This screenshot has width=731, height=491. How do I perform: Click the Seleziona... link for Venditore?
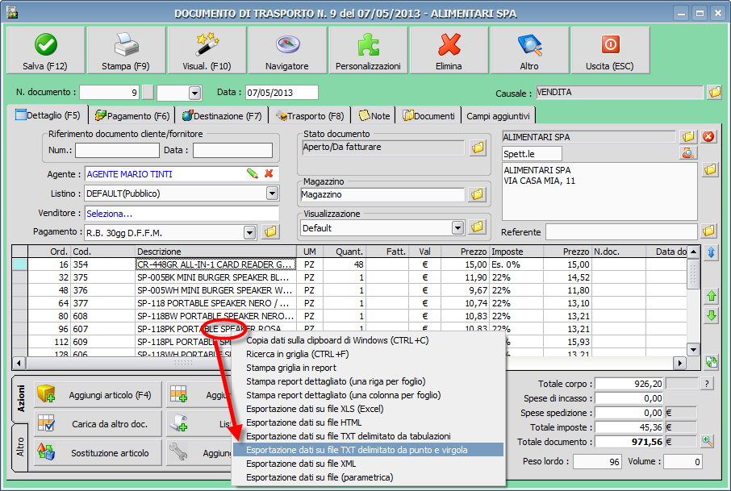pyautogui.click(x=110, y=214)
